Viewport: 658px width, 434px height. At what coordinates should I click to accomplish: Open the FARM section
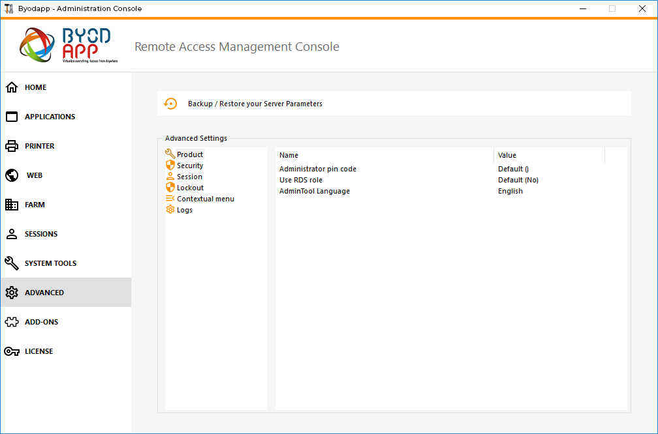66,205
